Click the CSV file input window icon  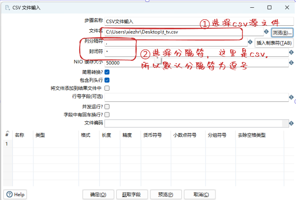coord(7,8)
